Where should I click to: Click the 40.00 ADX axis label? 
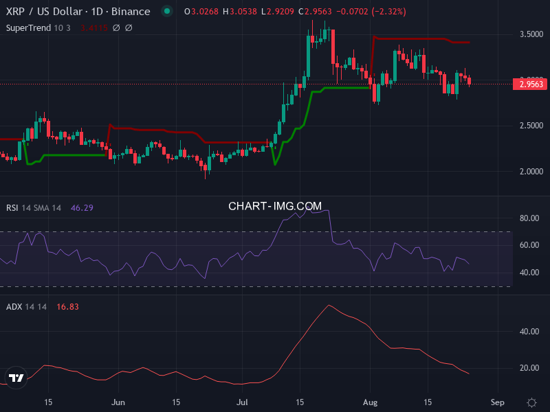(529, 332)
